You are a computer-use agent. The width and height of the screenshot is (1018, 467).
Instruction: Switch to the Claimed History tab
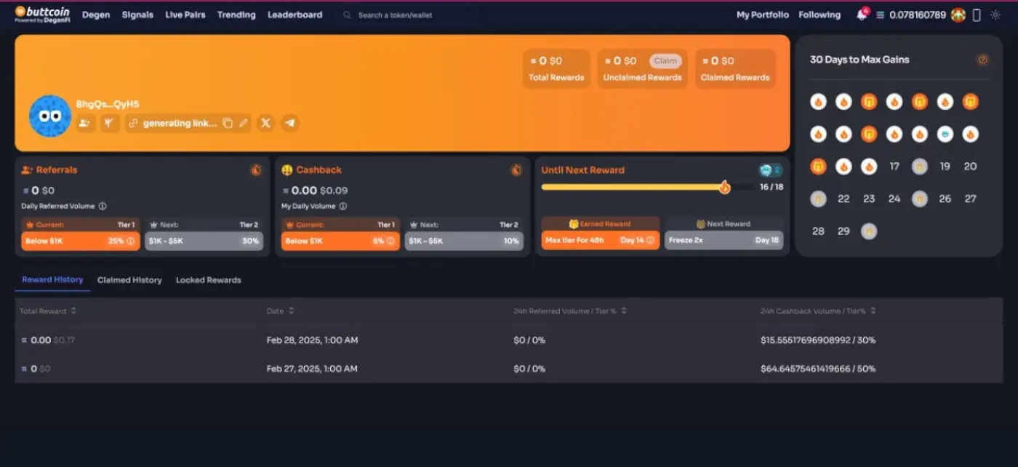129,280
